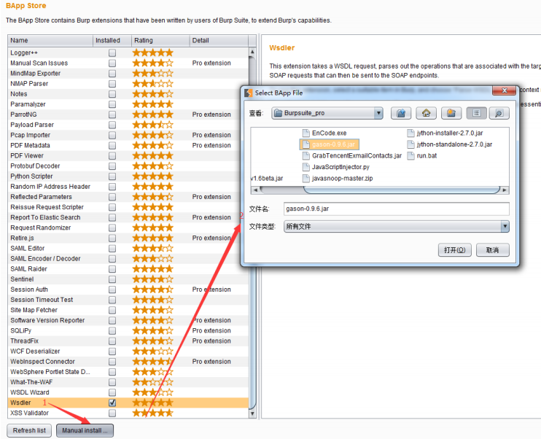Select the EnCode.exe file icon
The image size is (541, 439).
tap(305, 133)
